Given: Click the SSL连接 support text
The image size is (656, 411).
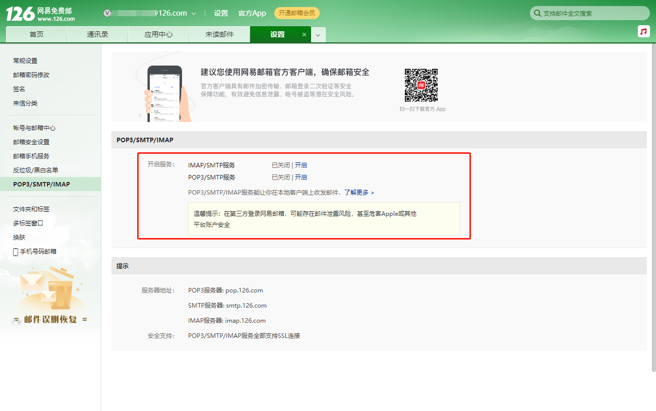Looking at the screenshot, I should point(244,336).
